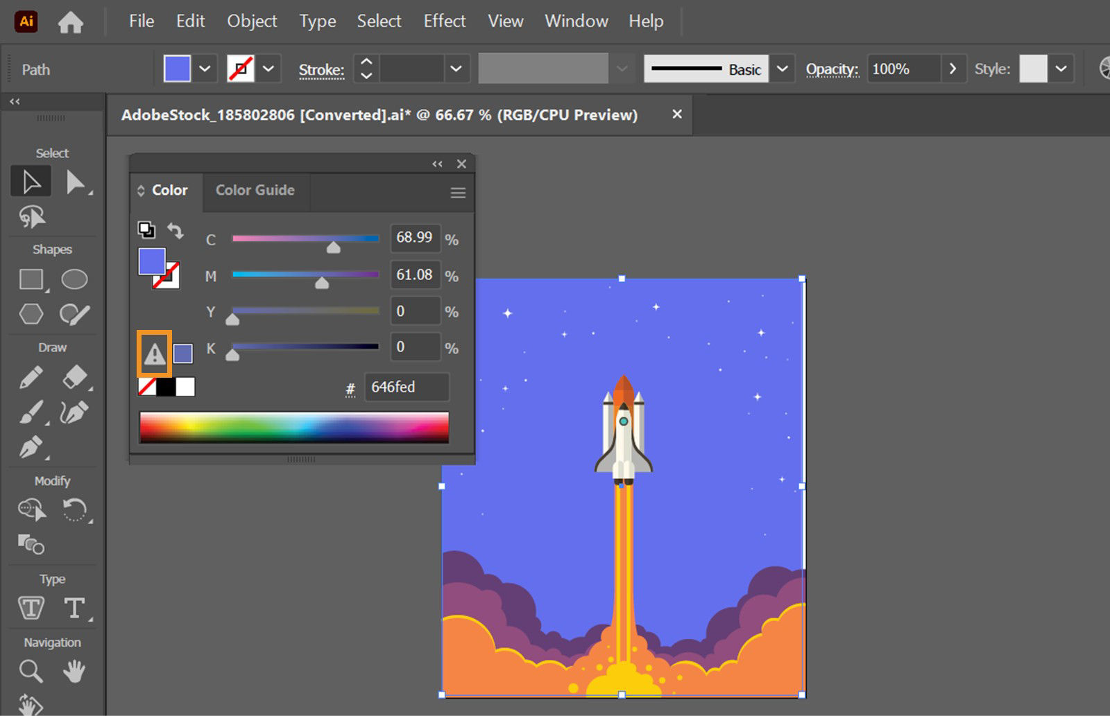This screenshot has height=716, width=1110.
Task: Open the fill color dropdown in control bar
Action: pos(205,69)
